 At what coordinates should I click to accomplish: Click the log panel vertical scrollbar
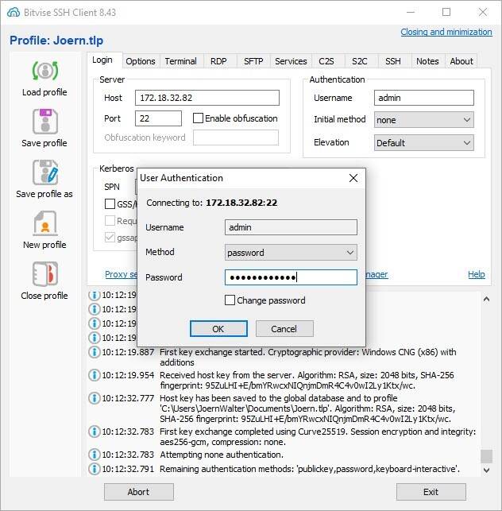tap(486, 381)
